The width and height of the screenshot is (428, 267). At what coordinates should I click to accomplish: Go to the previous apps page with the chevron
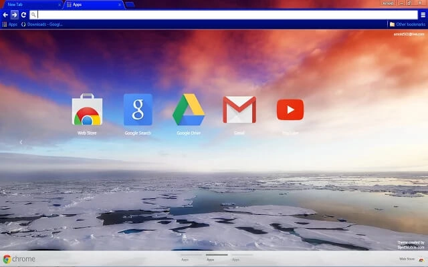21,142
